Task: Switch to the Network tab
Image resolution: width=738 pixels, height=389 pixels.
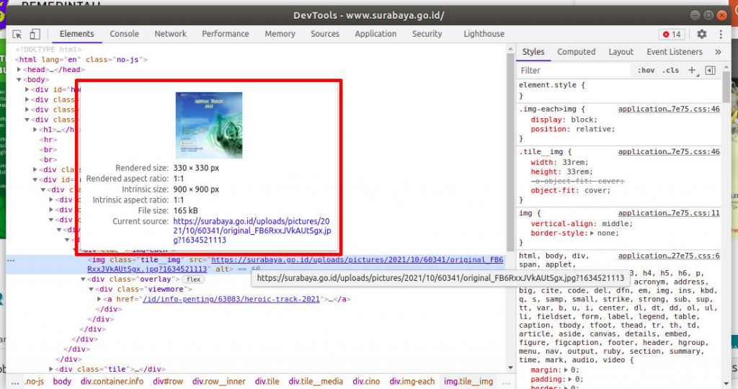Action: click(170, 34)
